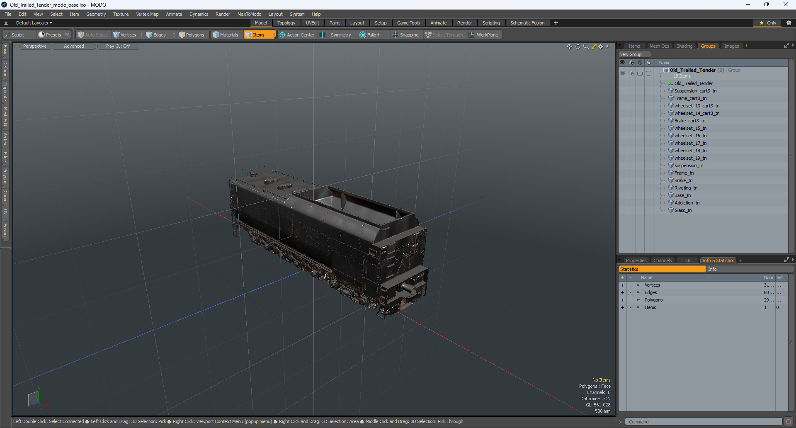Click the command record button

pos(789,422)
